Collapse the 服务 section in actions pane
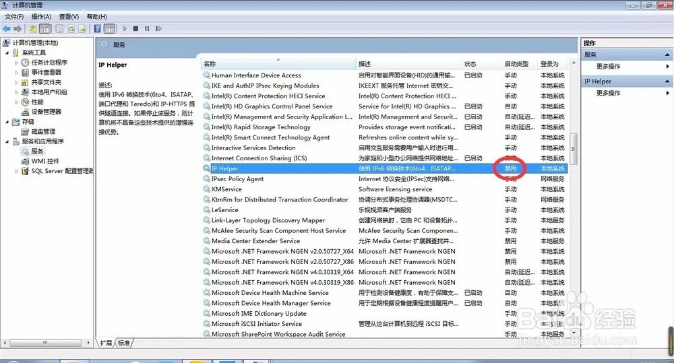The image size is (674, 363). point(667,55)
